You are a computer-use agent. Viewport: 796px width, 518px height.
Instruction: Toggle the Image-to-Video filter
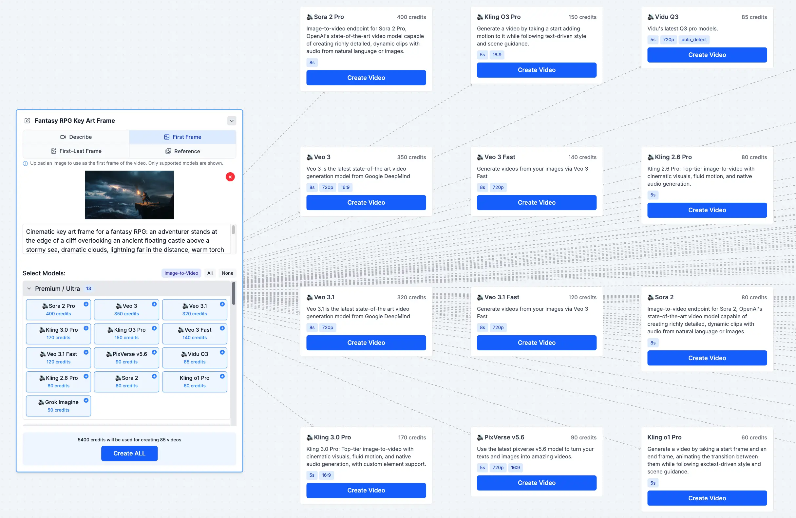click(181, 273)
